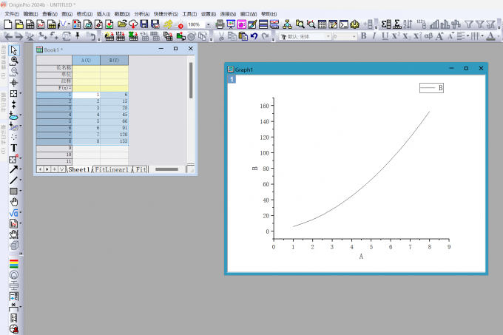Select the Screen Reader crosshair tool
The image size is (503, 335).
point(14,83)
